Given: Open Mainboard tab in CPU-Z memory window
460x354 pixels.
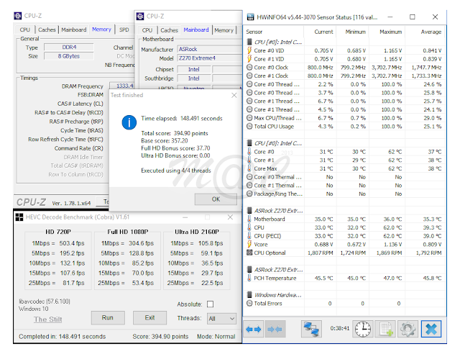Looking at the screenshot, I should point(74,29).
